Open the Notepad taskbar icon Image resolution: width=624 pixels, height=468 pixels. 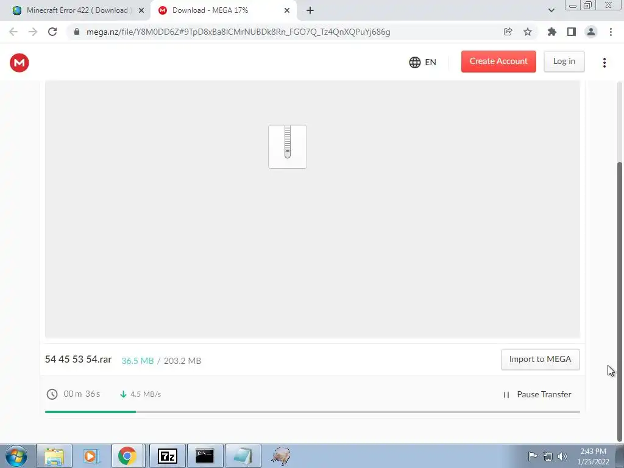pos(243,456)
